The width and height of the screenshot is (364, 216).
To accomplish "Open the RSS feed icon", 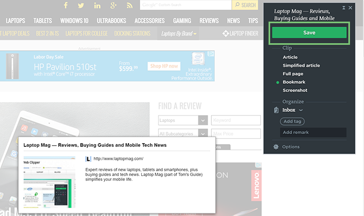I will pyautogui.click(x=129, y=5).
